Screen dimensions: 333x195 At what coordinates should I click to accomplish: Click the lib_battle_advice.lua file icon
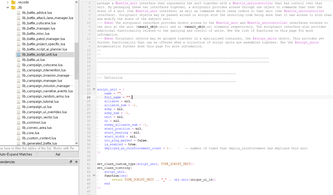(x=19, y=13)
